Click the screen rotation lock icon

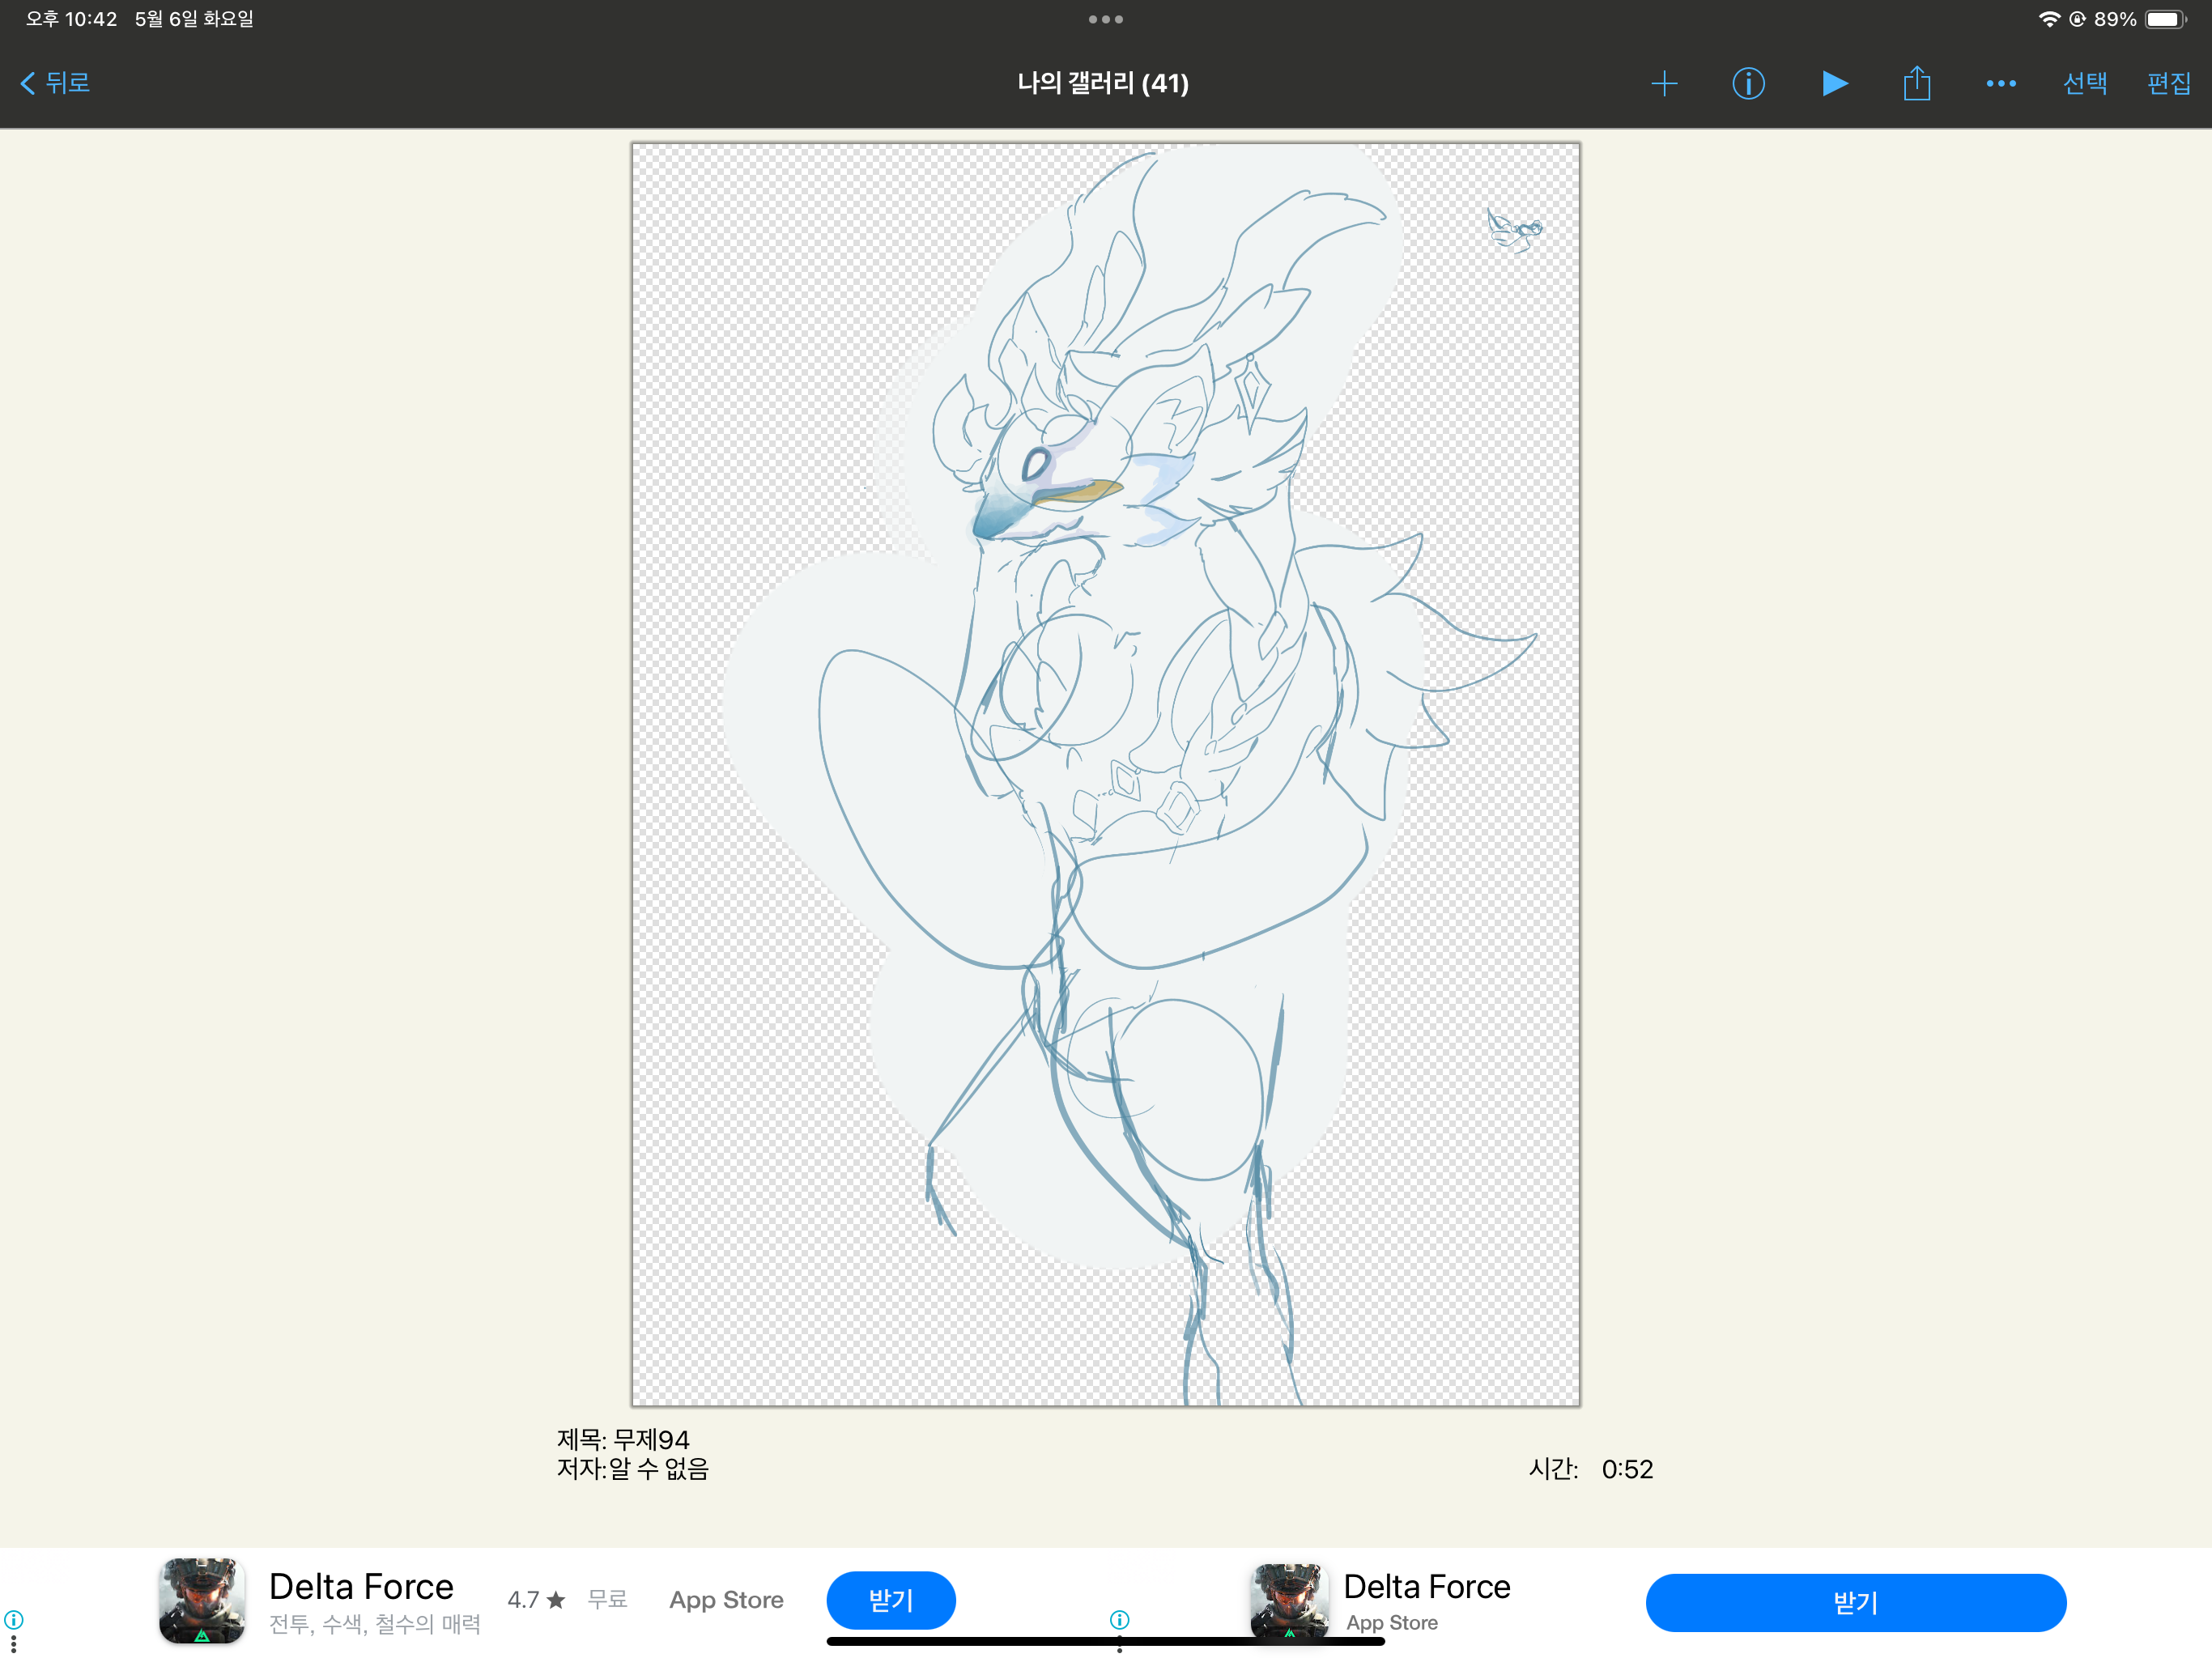tap(2077, 19)
